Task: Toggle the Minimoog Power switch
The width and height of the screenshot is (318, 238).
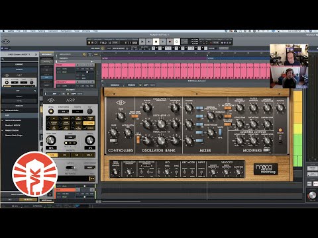Action: [280, 139]
